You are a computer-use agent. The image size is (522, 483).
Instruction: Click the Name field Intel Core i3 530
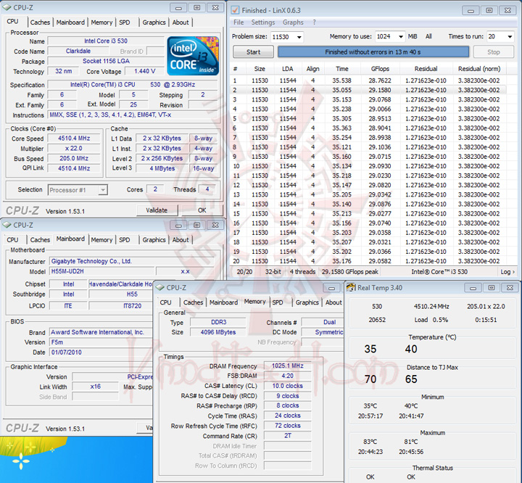pyautogui.click(x=106, y=41)
